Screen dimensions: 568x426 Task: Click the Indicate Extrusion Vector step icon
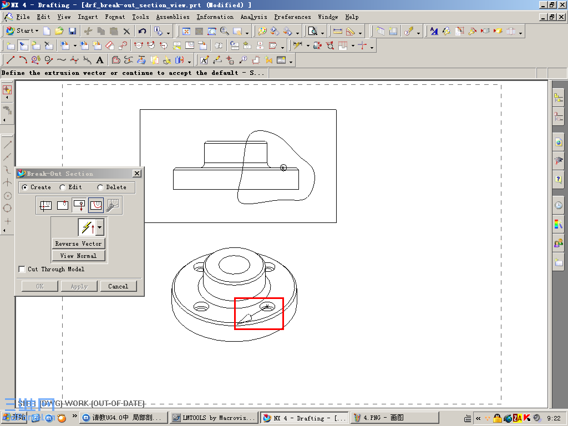pos(79,205)
